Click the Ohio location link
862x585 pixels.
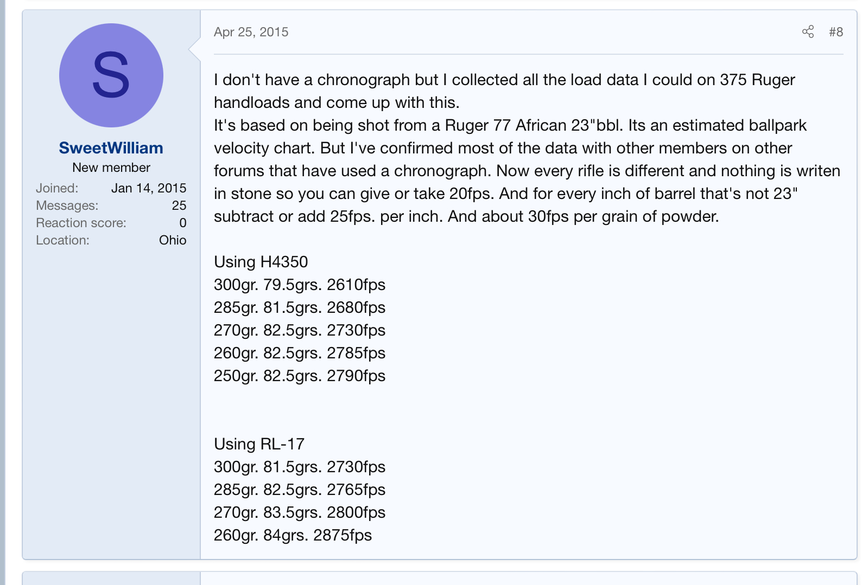tap(173, 240)
